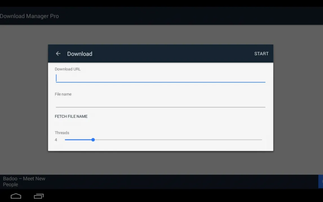Focus the Download URL input field
The width and height of the screenshot is (323, 202).
click(160, 78)
